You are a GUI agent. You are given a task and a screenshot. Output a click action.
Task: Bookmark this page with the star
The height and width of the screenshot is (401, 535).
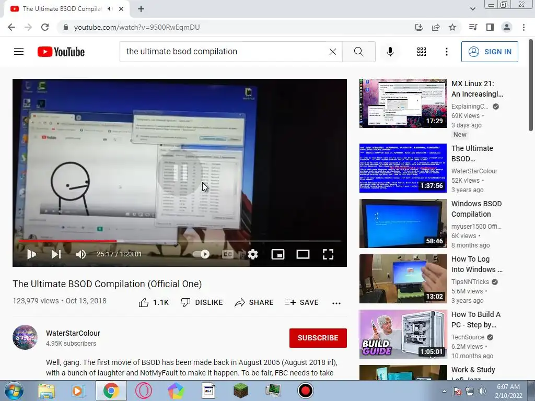pyautogui.click(x=452, y=27)
